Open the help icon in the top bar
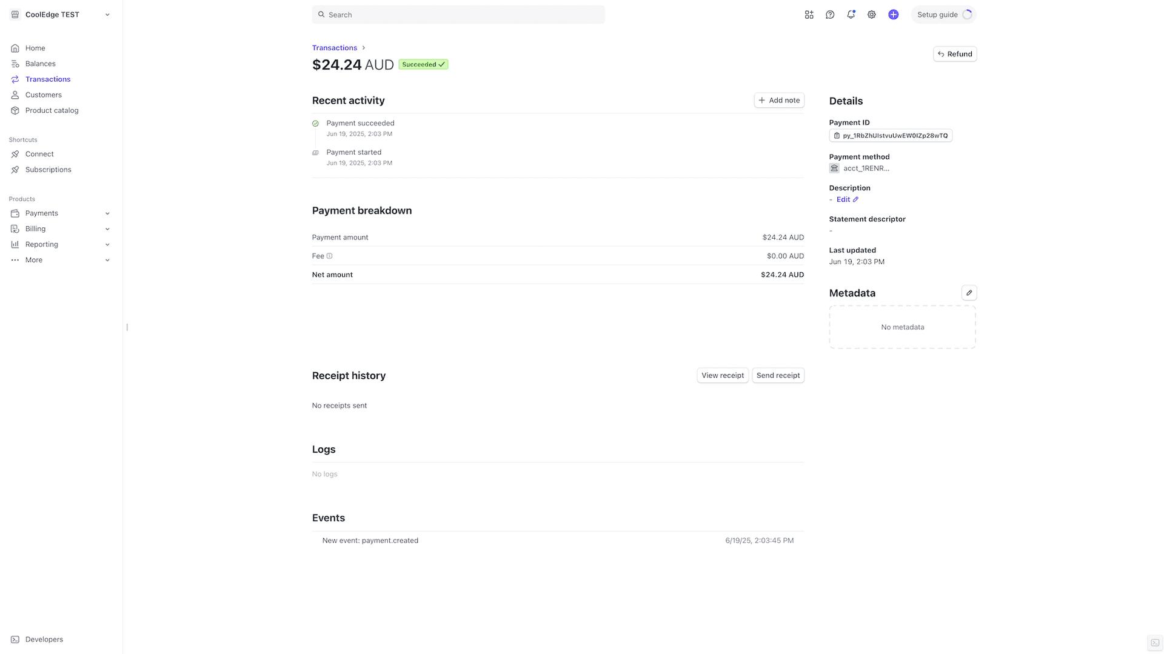This screenshot has width=1164, height=654. [x=830, y=14]
